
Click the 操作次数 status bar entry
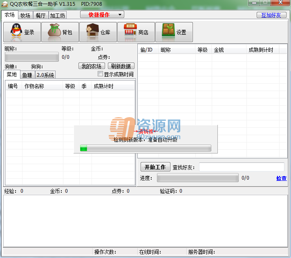[115, 252]
